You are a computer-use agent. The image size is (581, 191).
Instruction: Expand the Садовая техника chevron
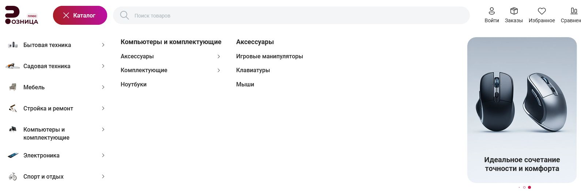pos(103,66)
